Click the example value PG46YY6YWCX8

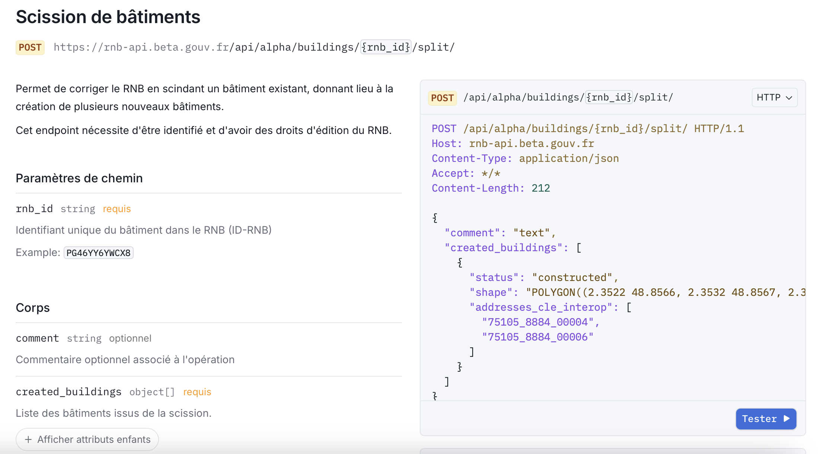[x=99, y=253]
